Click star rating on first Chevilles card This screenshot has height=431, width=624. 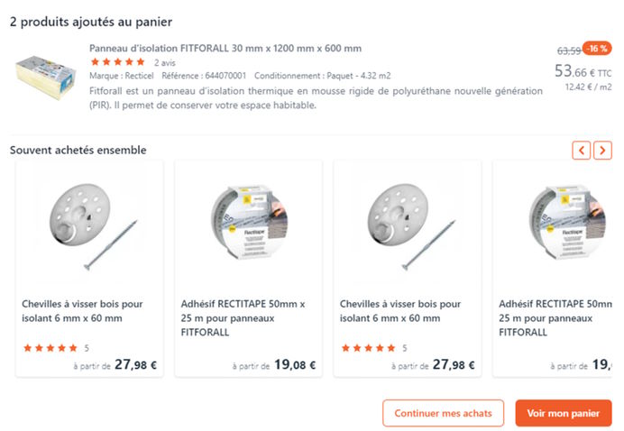pyautogui.click(x=50, y=348)
